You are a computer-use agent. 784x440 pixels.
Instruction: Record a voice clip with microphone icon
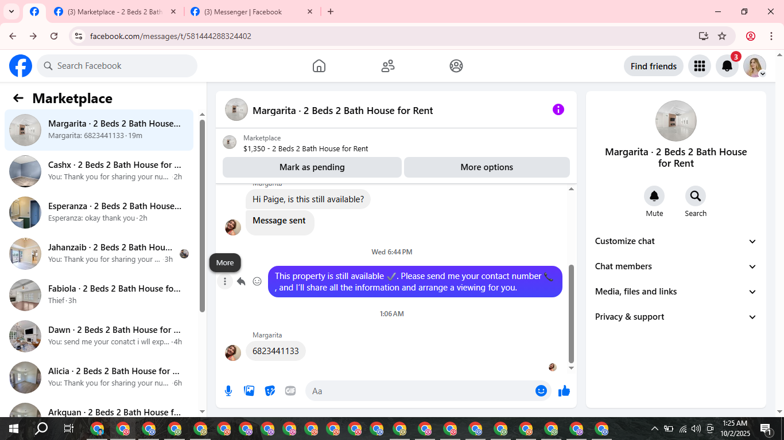228,391
